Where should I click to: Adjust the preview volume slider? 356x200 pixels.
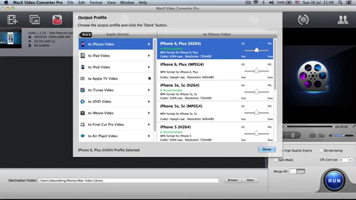(x=344, y=136)
